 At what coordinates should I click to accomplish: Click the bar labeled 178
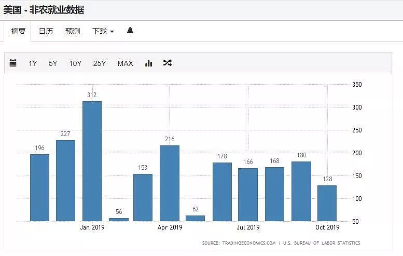(223, 192)
